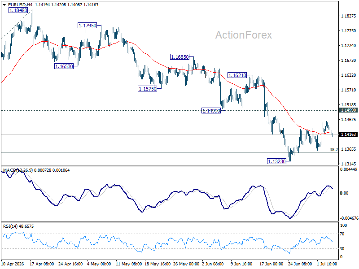Click the 1.14675 price axis value
Viewport: 359px width, 269px height.
pos(349,119)
